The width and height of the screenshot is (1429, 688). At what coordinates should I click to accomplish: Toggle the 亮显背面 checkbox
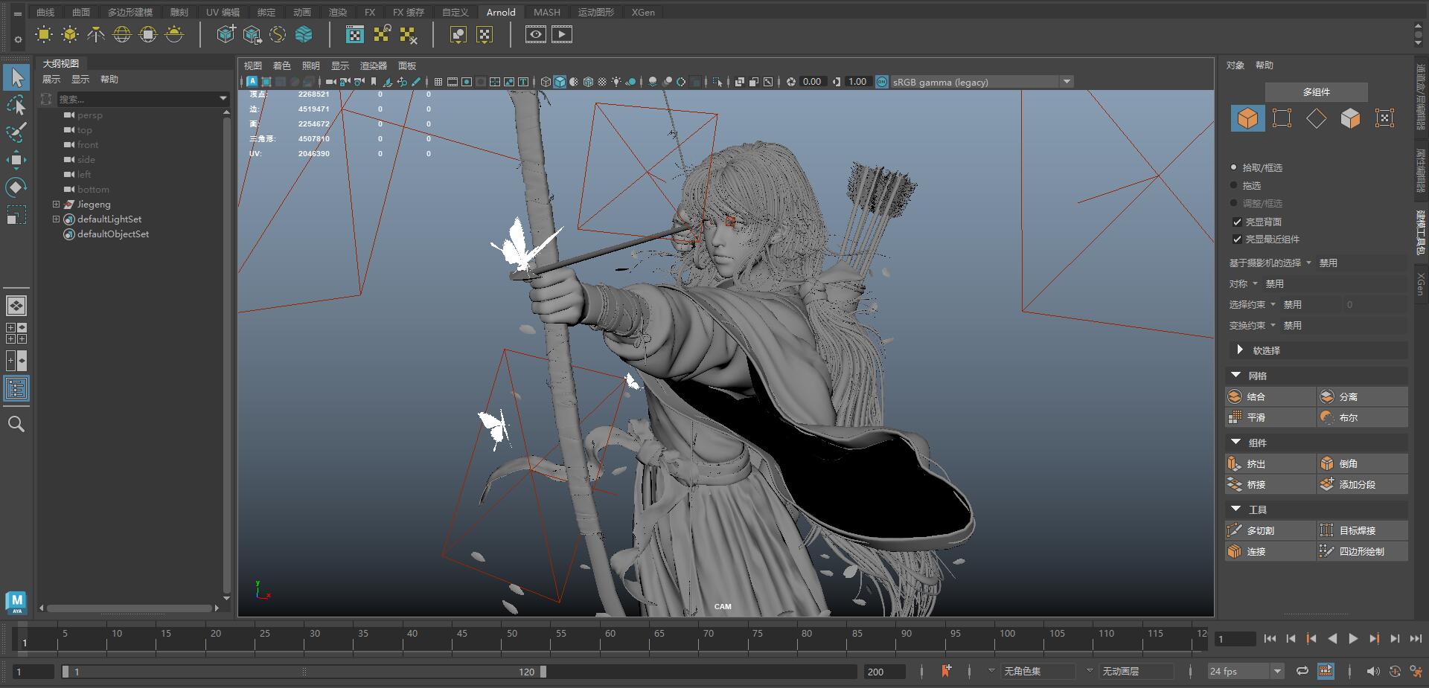[1237, 222]
